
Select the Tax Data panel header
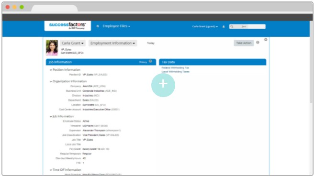(213, 62)
